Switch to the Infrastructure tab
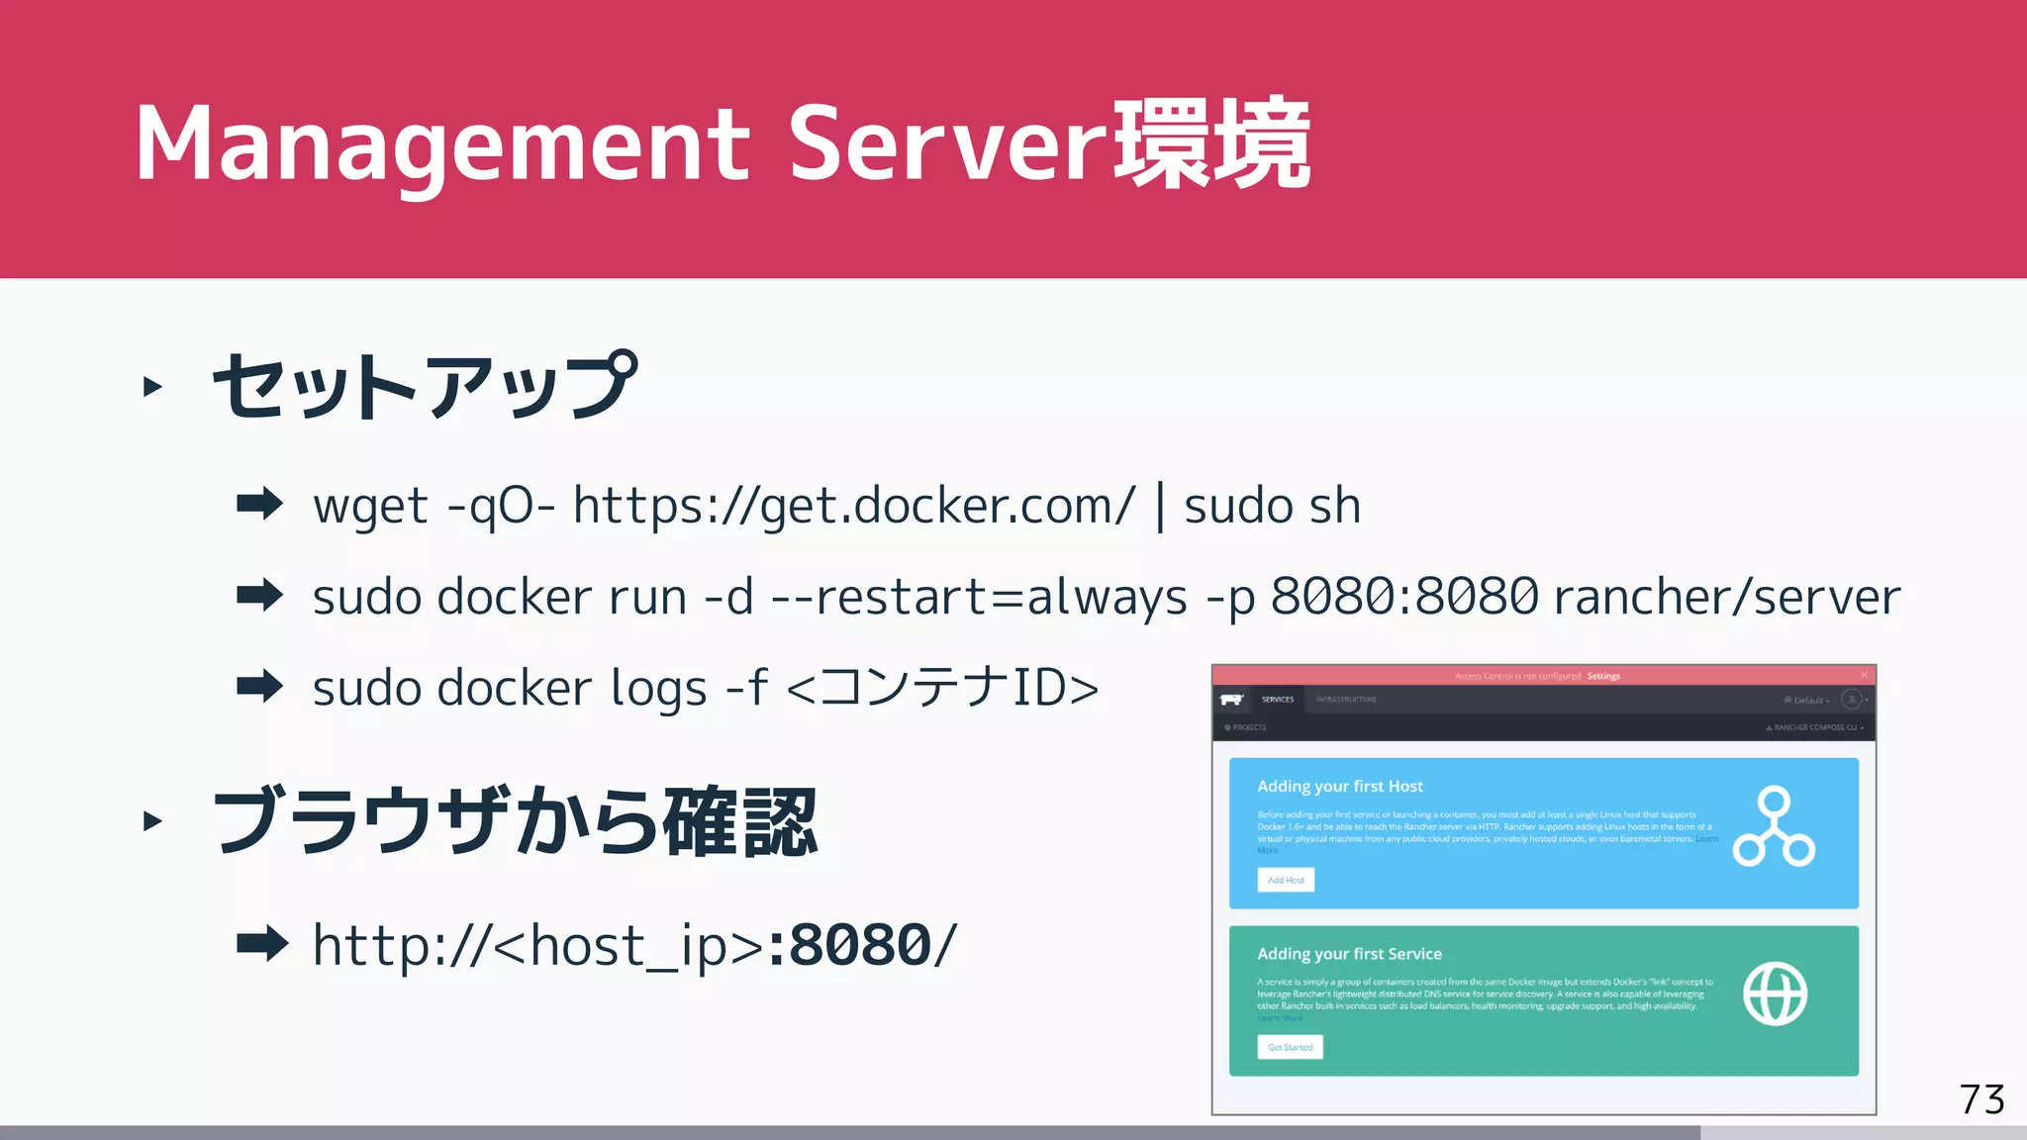Image resolution: width=2027 pixels, height=1140 pixels. pyautogui.click(x=1346, y=700)
